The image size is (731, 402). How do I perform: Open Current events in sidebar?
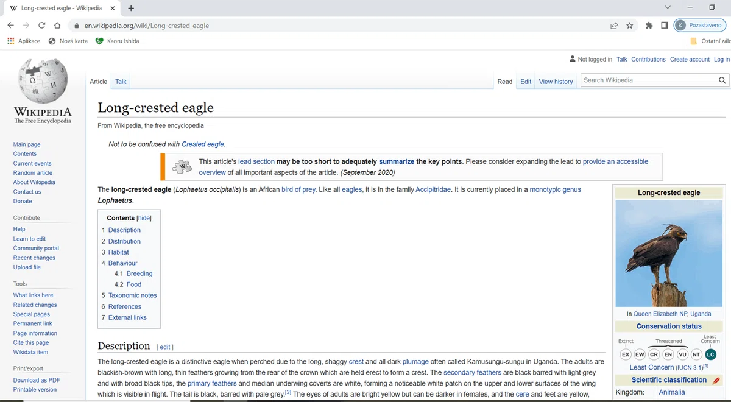[x=32, y=163]
